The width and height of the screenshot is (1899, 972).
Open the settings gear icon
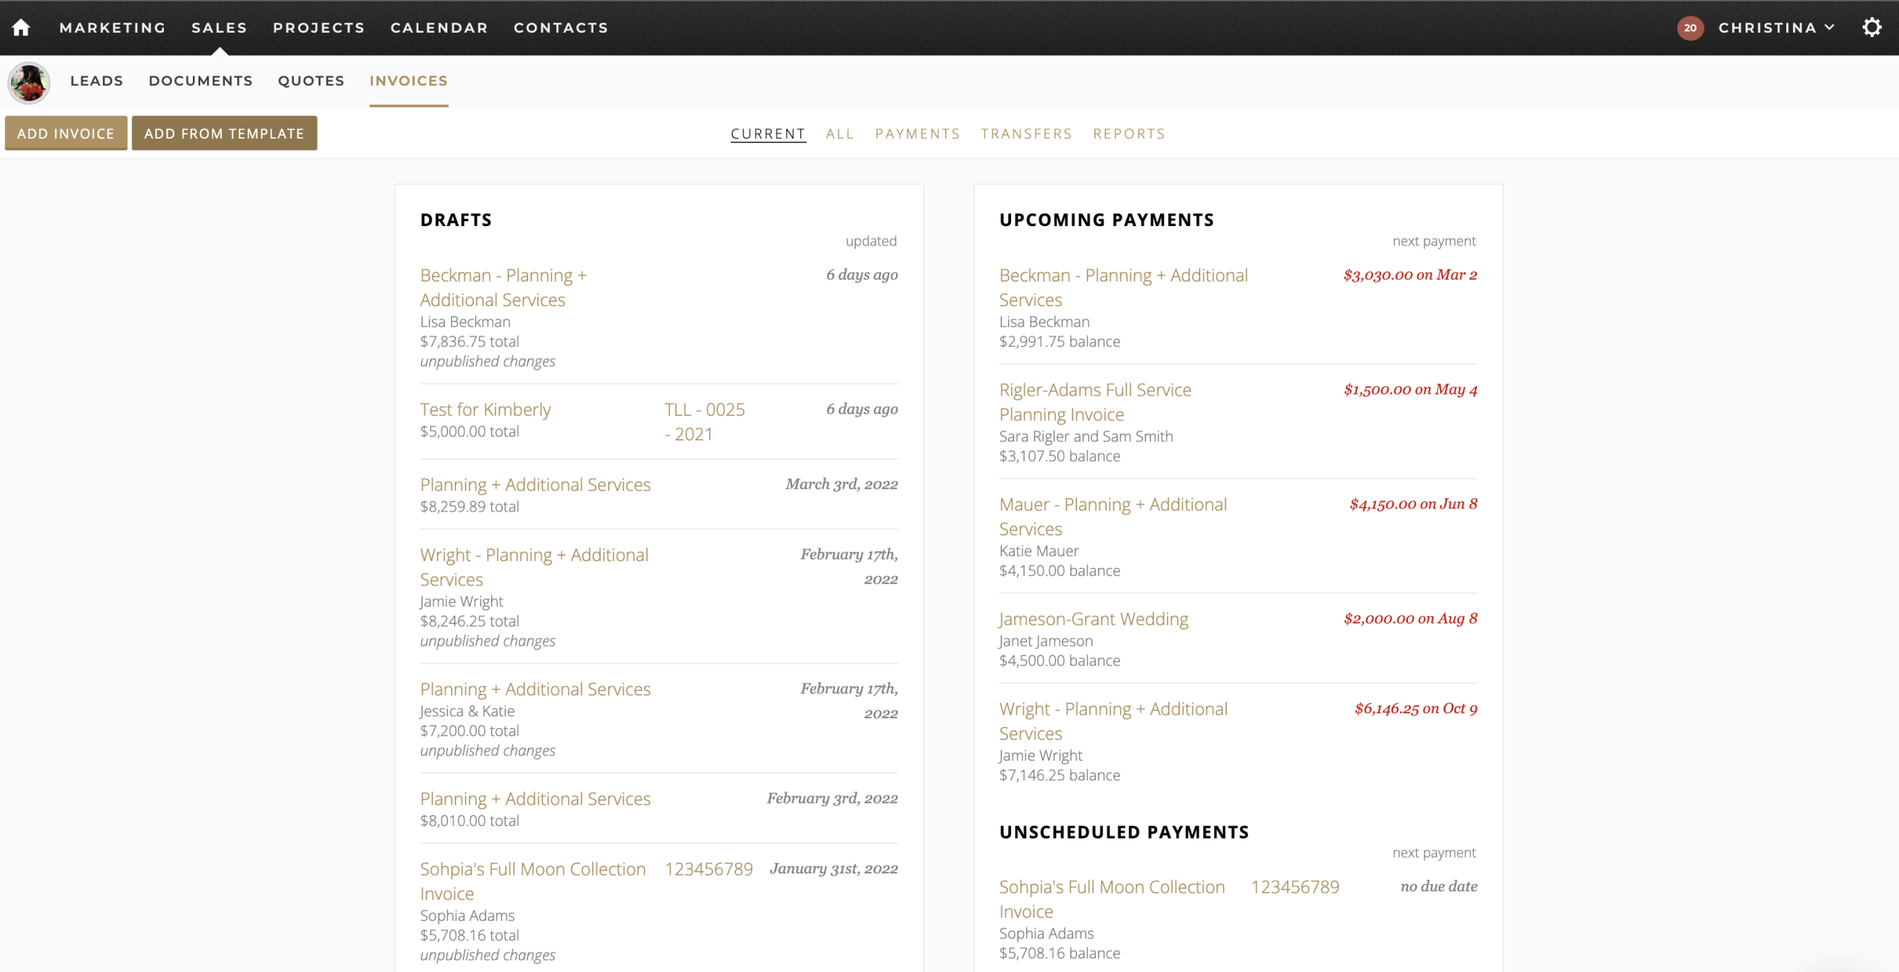[1873, 27]
